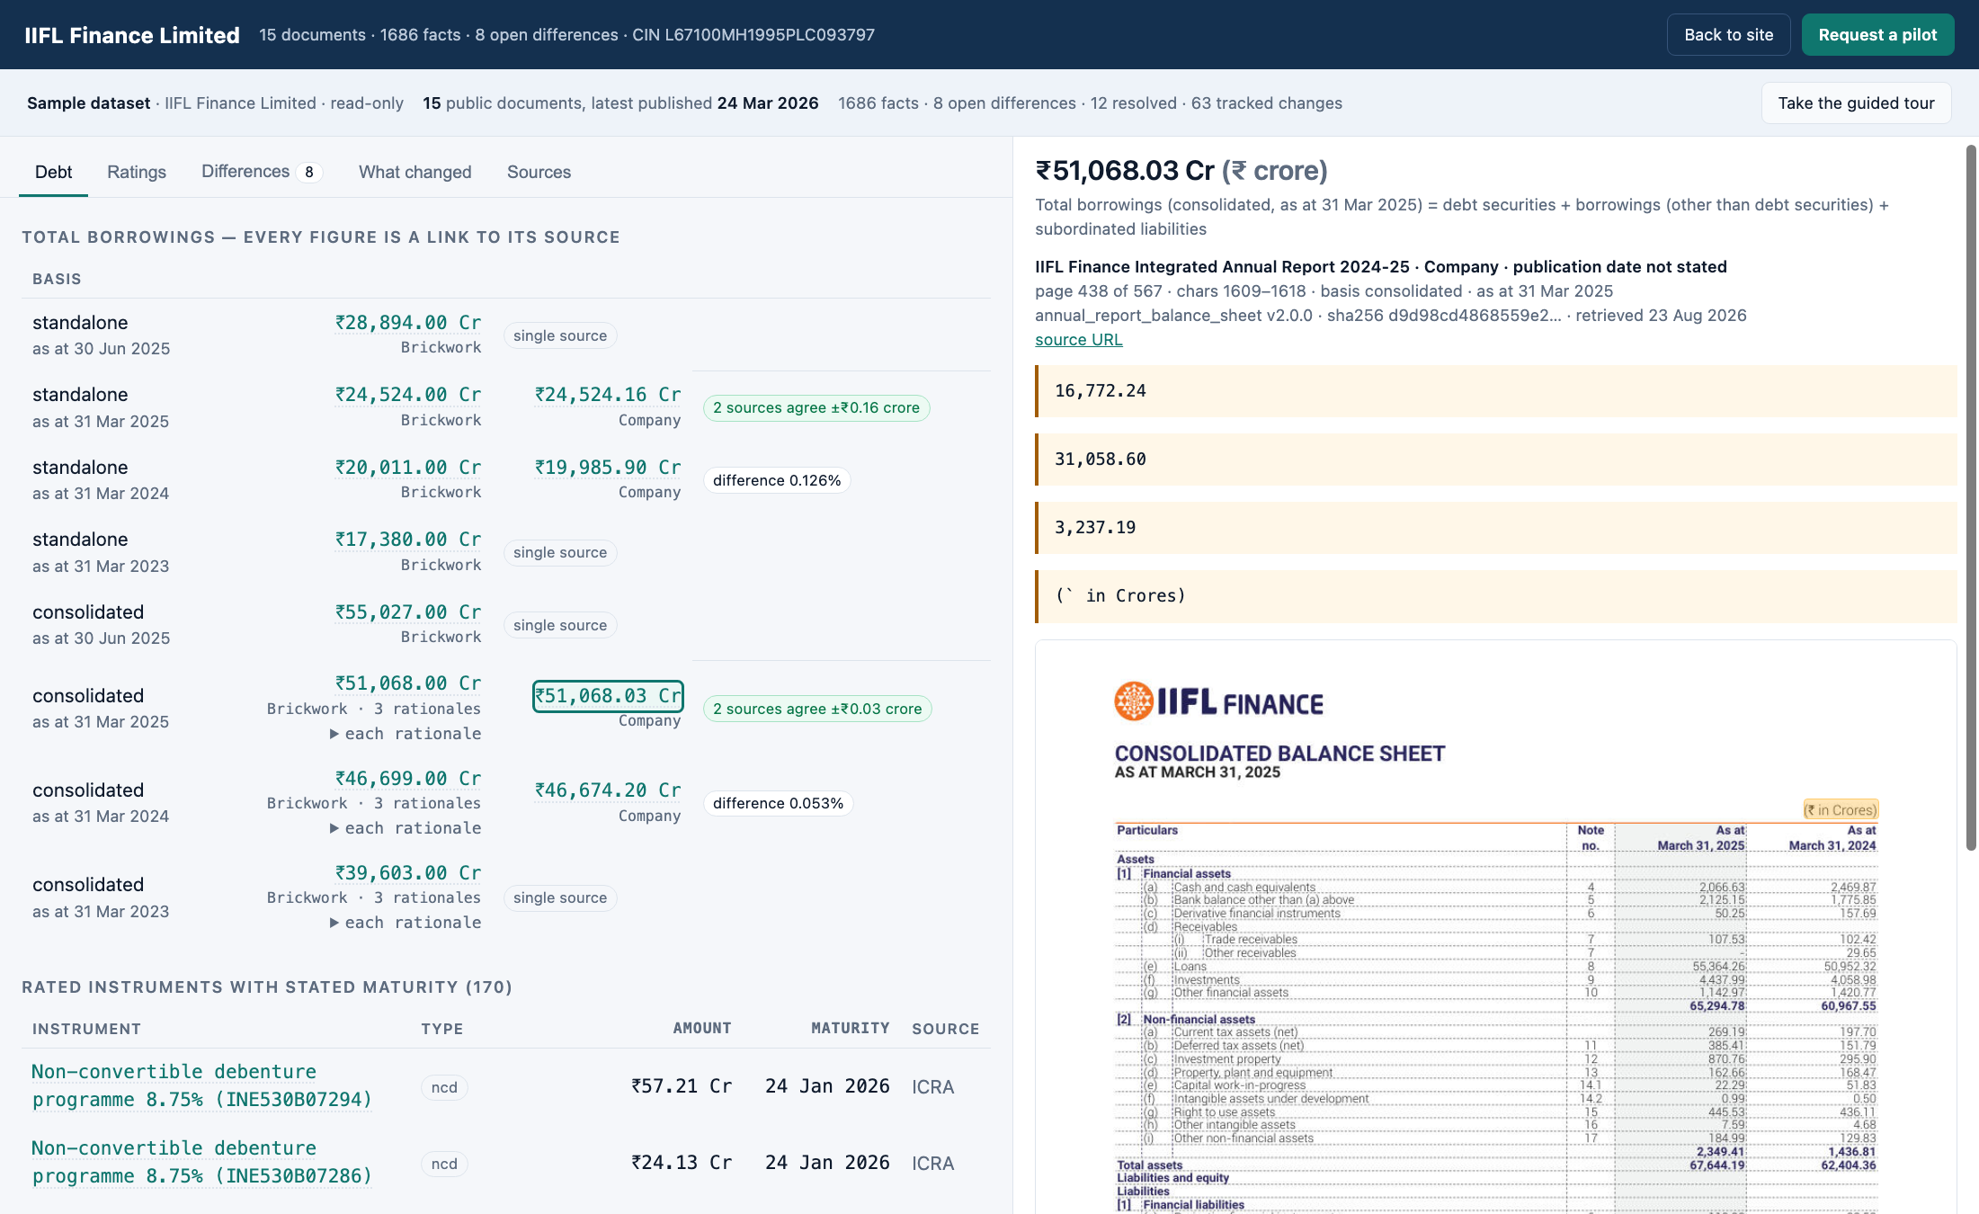The width and height of the screenshot is (1979, 1214).
Task: Start the guided tour
Action: pyautogui.click(x=1856, y=103)
